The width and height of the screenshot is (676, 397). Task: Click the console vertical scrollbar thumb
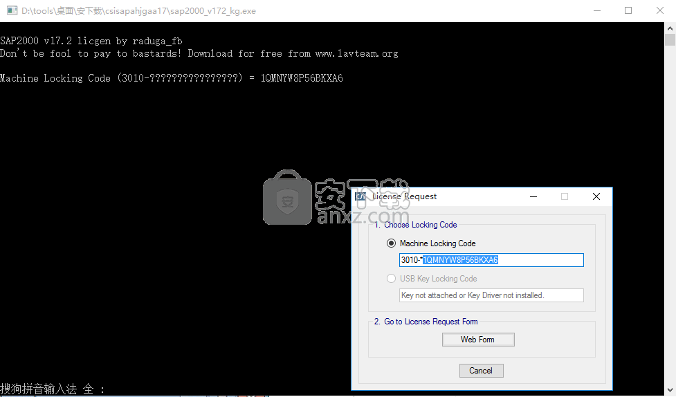click(670, 40)
